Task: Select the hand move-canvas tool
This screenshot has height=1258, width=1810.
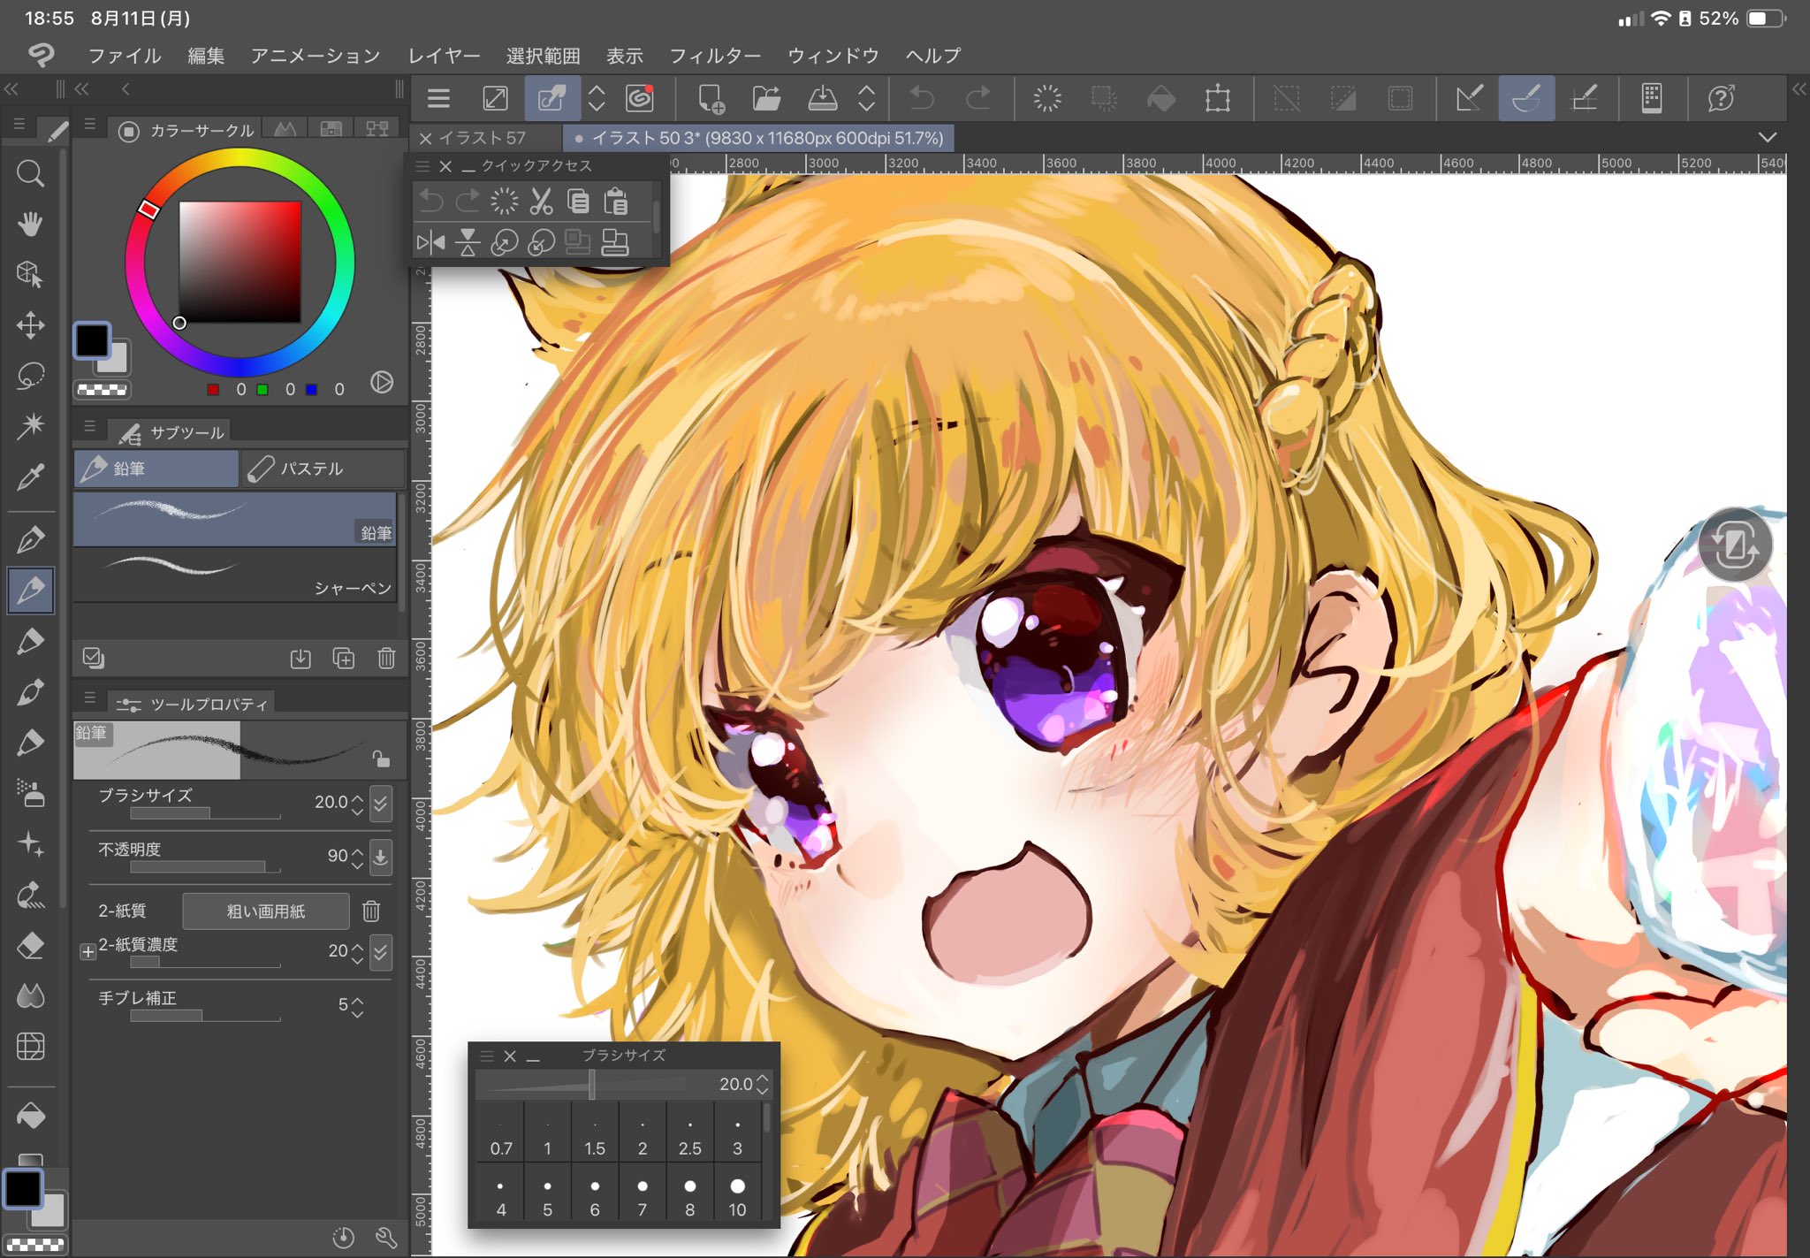Action: (30, 224)
